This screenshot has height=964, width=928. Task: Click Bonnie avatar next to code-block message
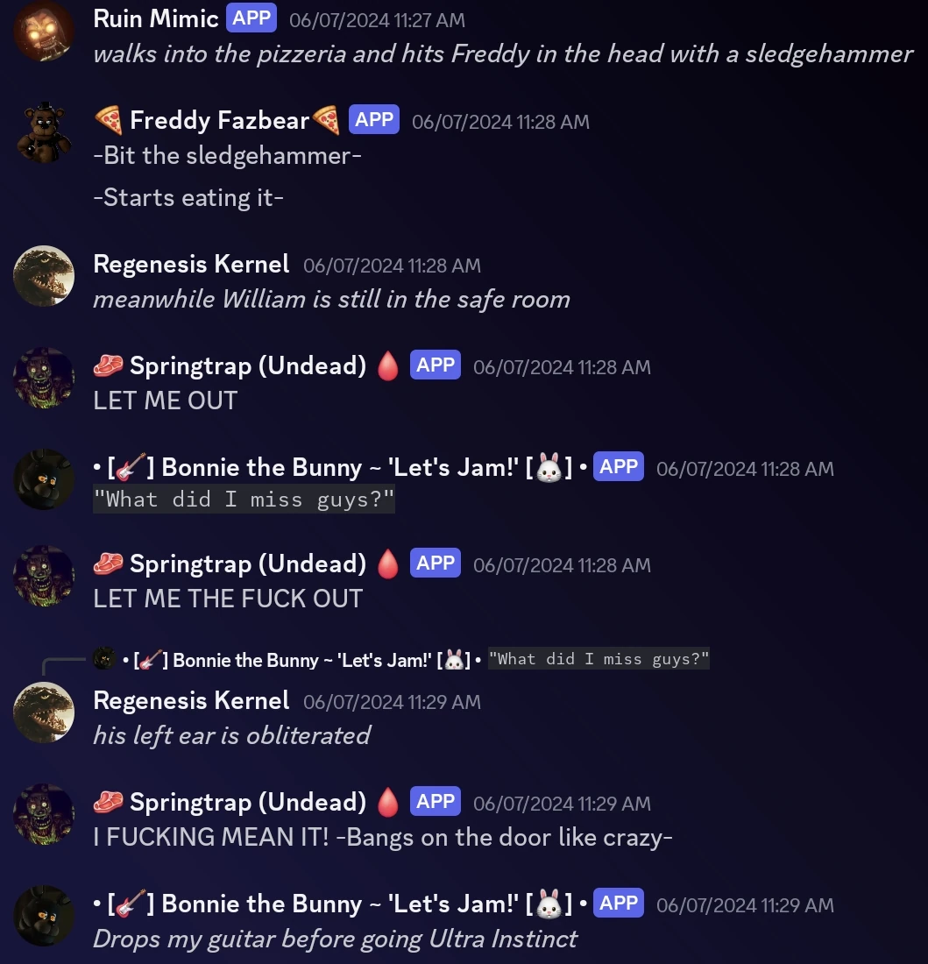44,479
